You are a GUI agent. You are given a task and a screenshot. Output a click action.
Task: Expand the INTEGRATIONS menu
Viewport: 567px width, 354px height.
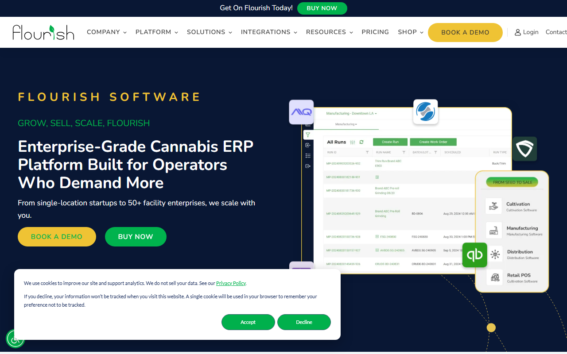tap(269, 32)
